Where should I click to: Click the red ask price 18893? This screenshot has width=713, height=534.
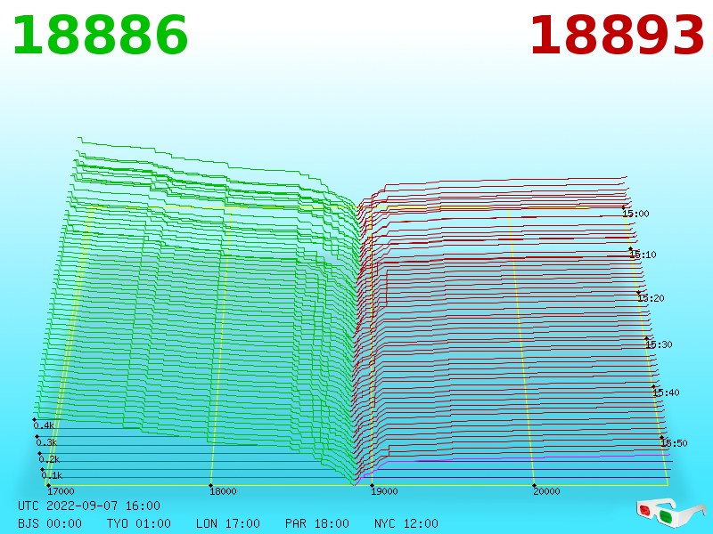617,36
